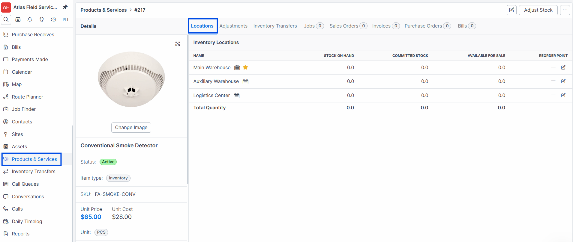This screenshot has height=242, width=573.
Task: Open the notifications bell icon
Action: [30, 19]
